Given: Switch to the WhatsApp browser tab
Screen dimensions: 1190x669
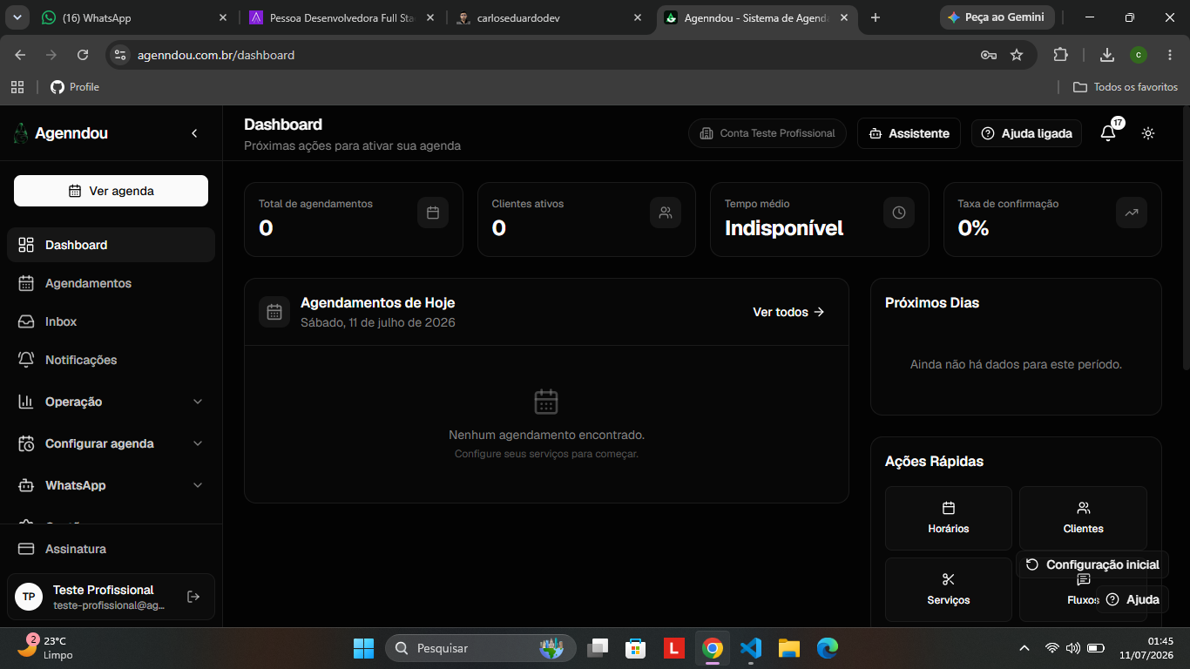Looking at the screenshot, I should click(135, 17).
